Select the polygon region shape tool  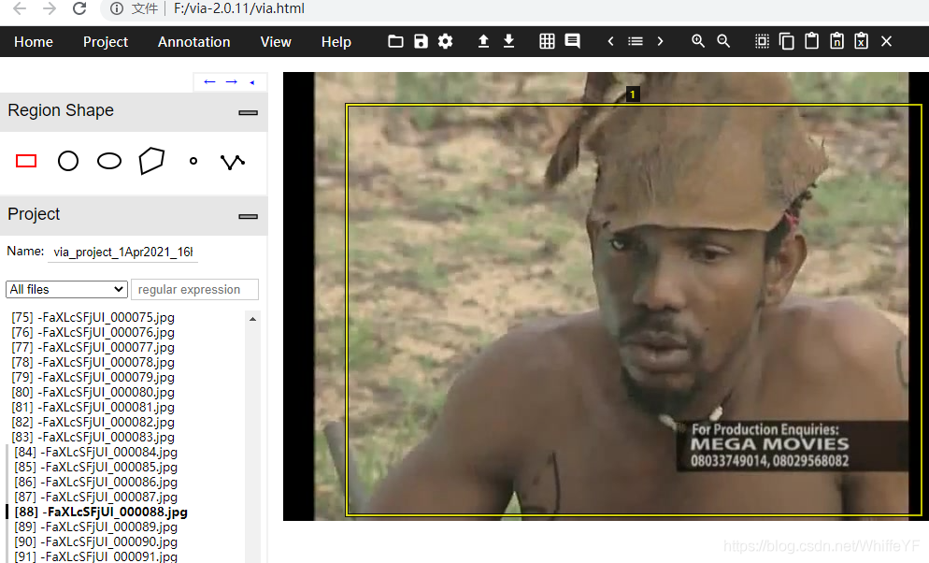151,161
